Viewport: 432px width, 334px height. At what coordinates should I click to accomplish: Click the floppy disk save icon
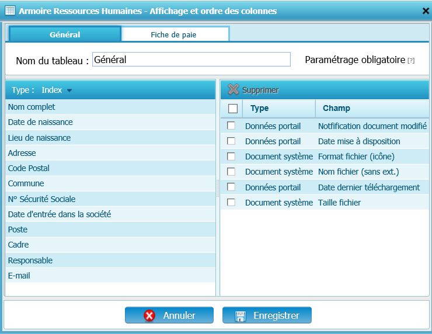240,316
